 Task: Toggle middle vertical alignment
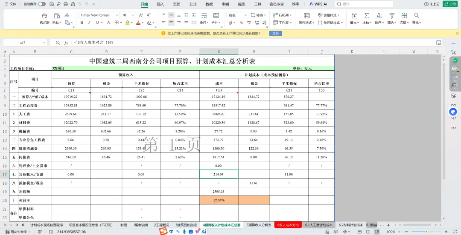(171, 15)
